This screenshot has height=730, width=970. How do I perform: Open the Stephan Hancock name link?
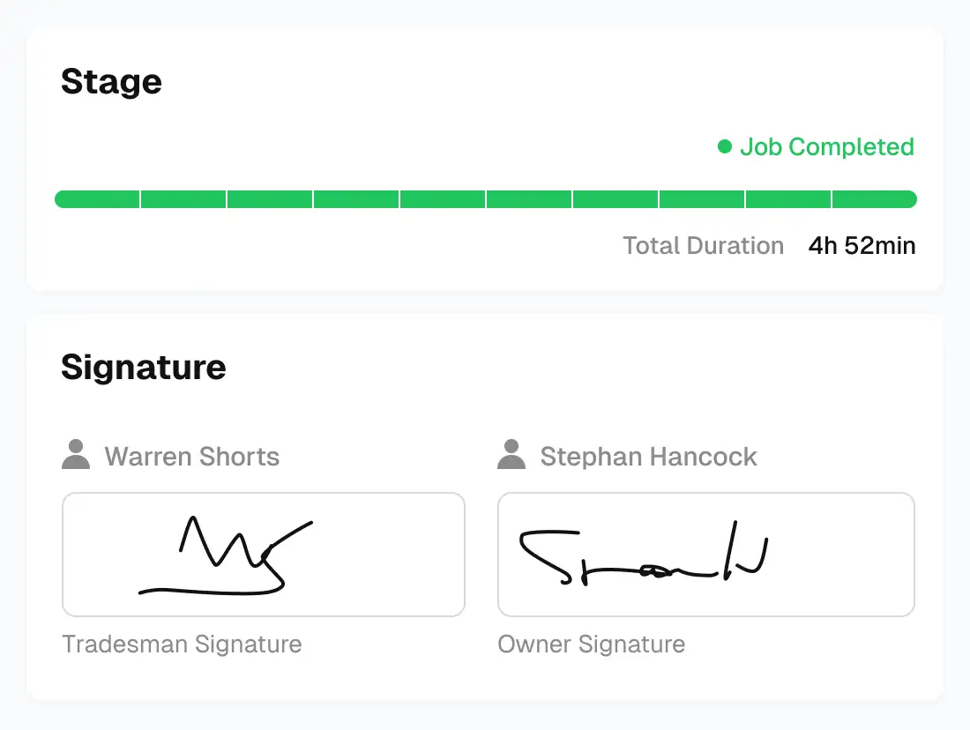coord(648,457)
